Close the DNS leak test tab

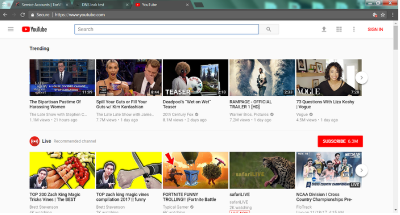[127, 5]
